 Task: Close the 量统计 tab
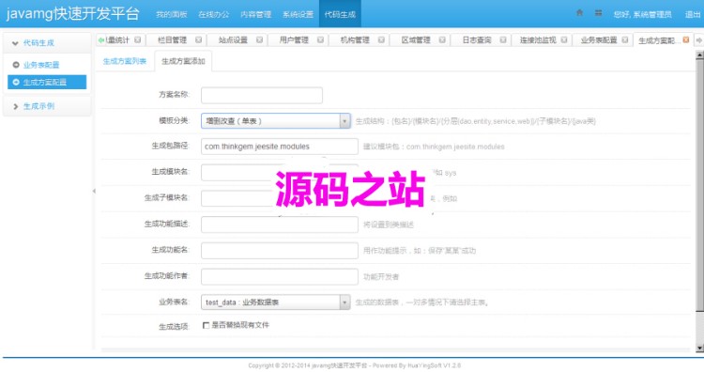tap(137, 40)
